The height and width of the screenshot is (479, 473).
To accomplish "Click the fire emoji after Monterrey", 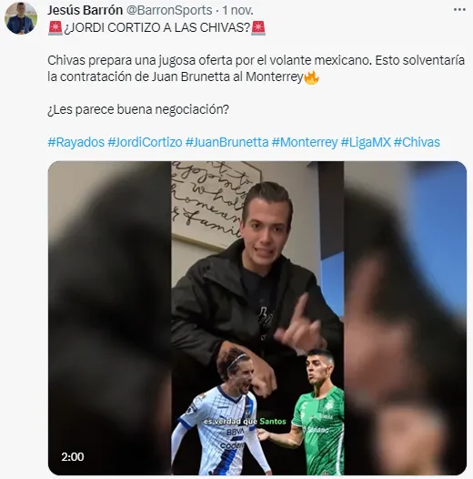I will (x=311, y=77).
